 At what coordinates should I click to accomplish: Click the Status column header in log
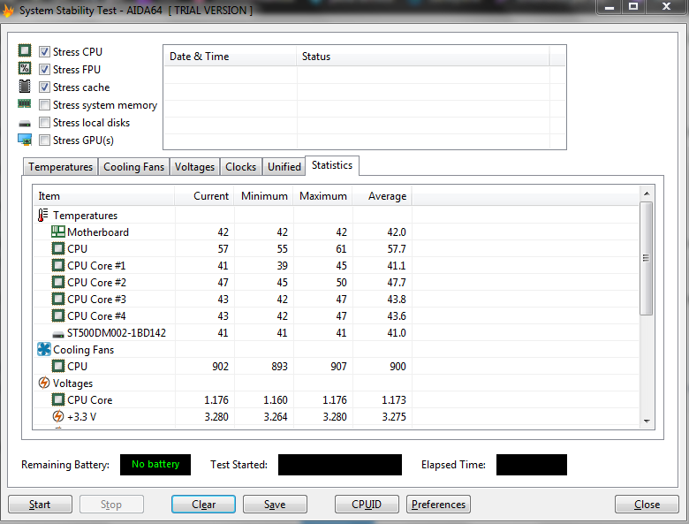click(423, 57)
